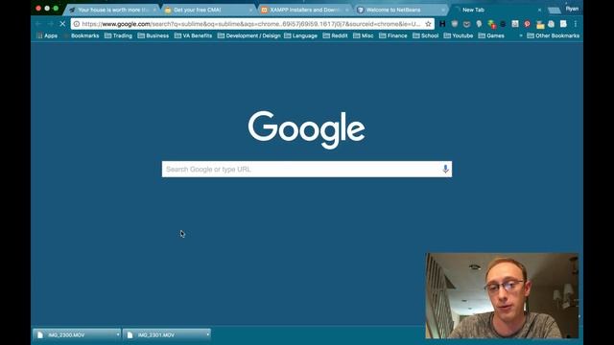Open the yellow folder extension icon

(x=540, y=25)
